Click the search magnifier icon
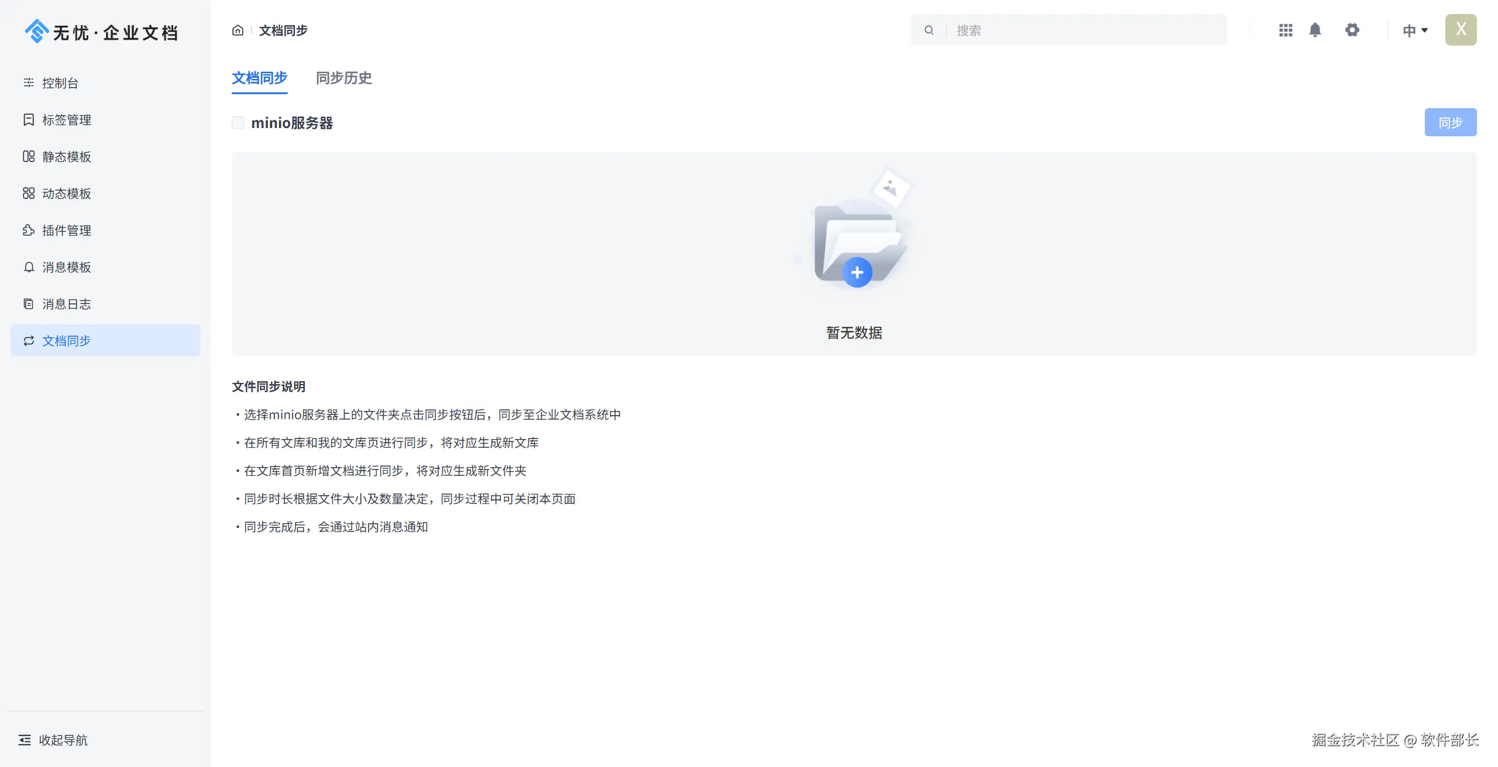This screenshot has height=767, width=1498. click(929, 30)
